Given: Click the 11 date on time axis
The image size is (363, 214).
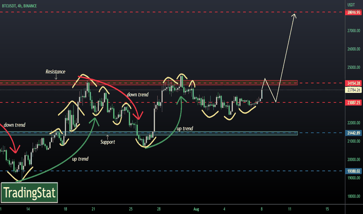Looking at the screenshot, I should pos(290,209).
